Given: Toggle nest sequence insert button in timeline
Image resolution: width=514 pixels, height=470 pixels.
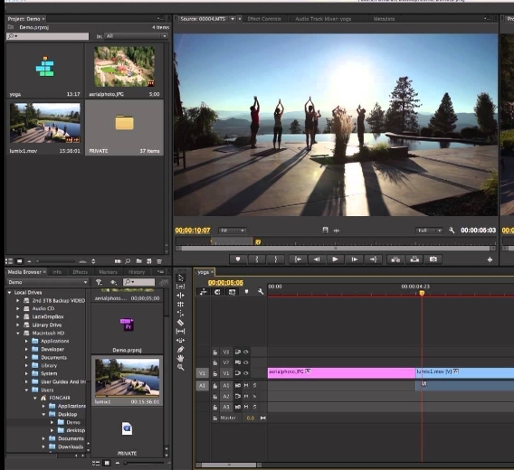Looking at the screenshot, I should pos(204,292).
